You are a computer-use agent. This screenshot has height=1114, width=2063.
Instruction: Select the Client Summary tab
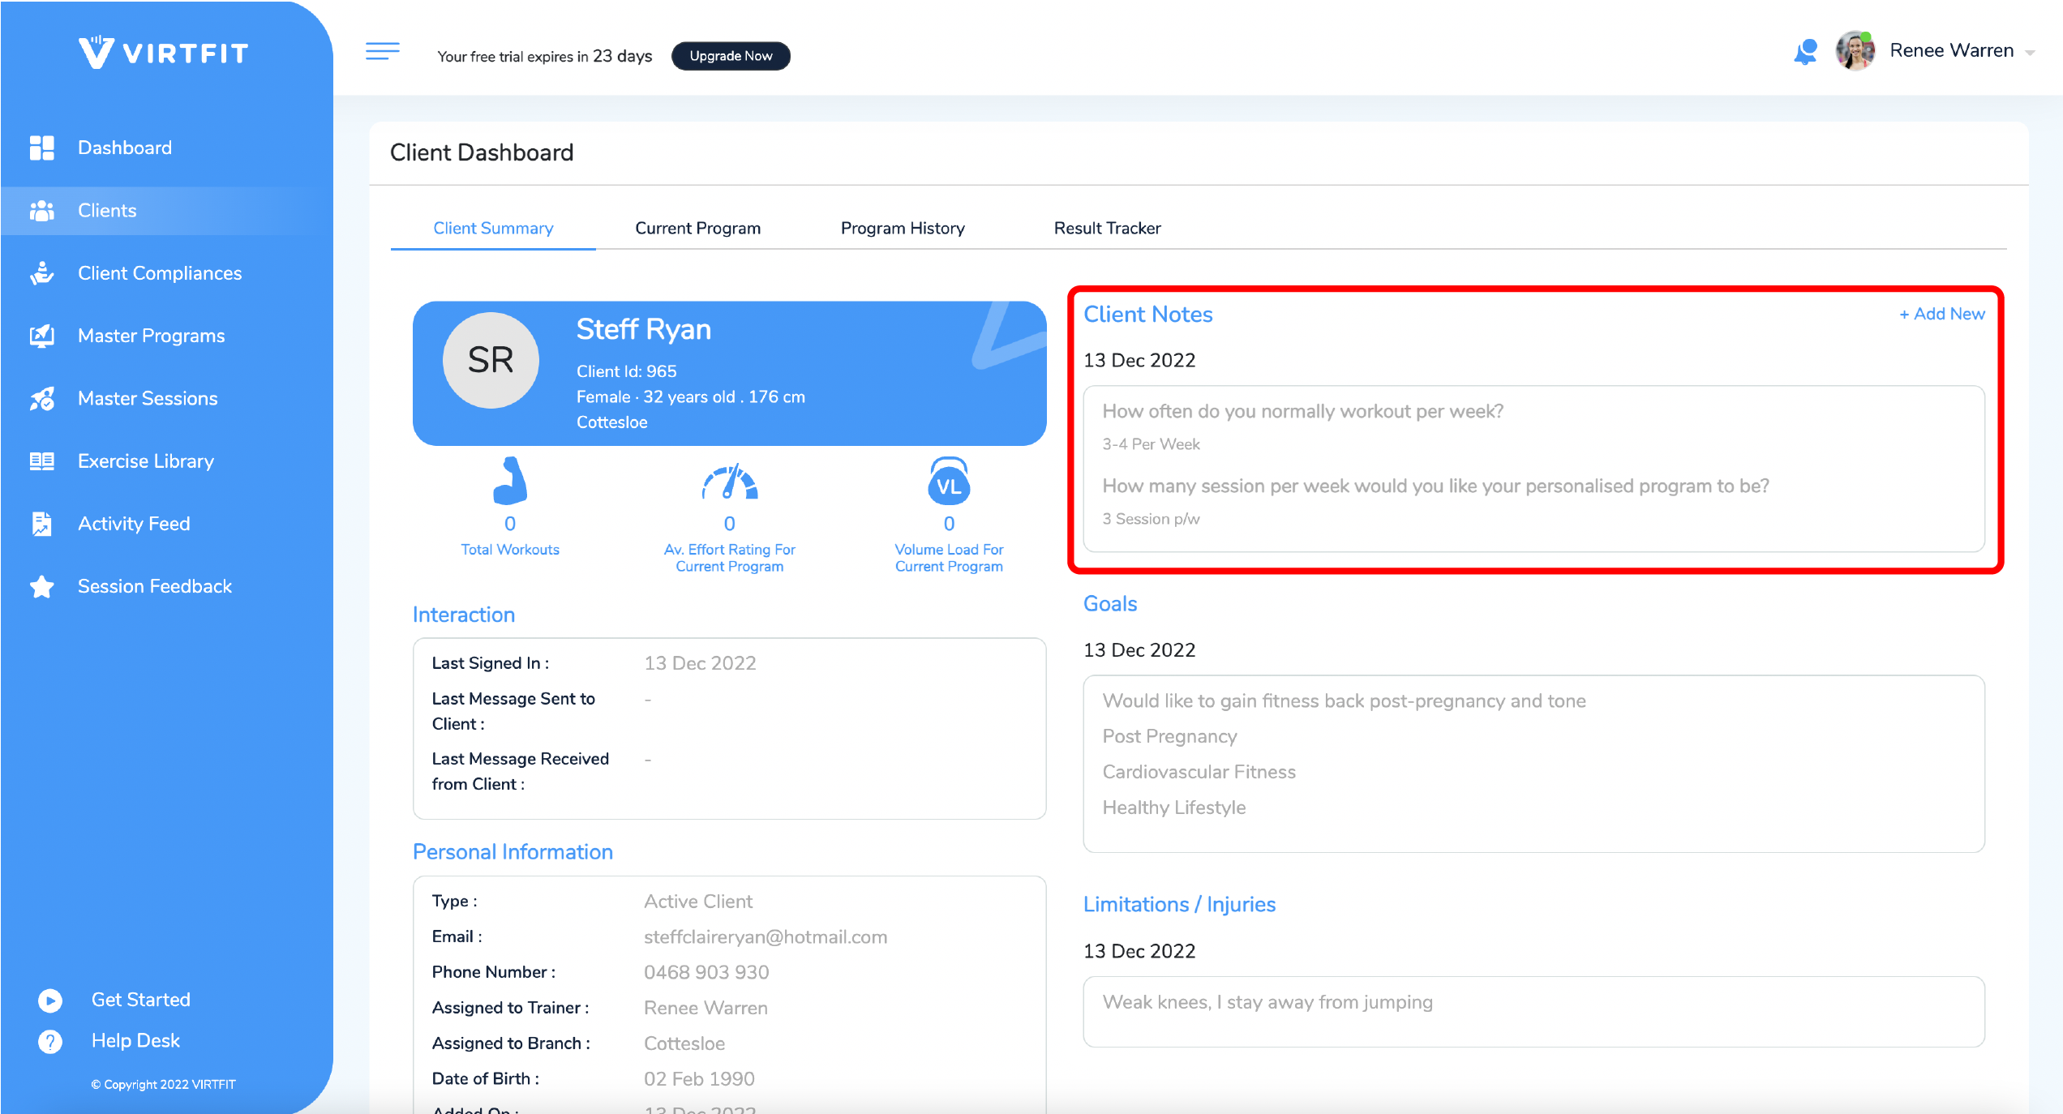tap(493, 229)
